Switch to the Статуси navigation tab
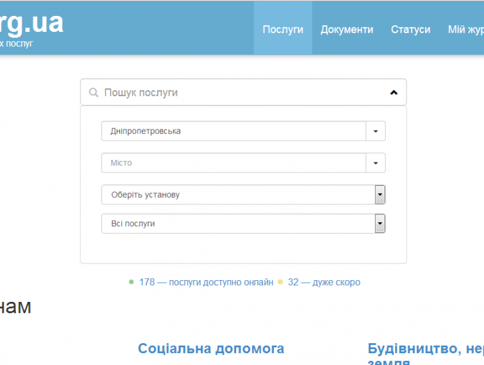The height and width of the screenshot is (365, 484). (x=410, y=29)
